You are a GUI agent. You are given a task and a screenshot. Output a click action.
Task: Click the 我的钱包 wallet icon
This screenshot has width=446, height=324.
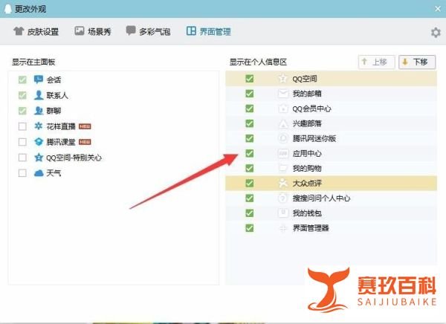point(282,213)
